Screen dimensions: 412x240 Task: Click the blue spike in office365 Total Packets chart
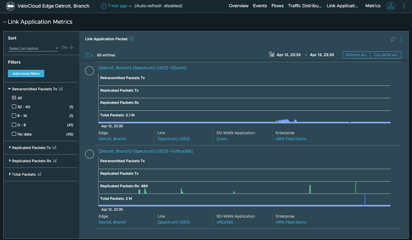(x=365, y=200)
